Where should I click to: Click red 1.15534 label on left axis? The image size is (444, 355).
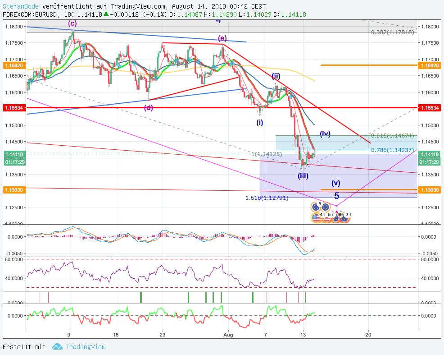coord(14,108)
